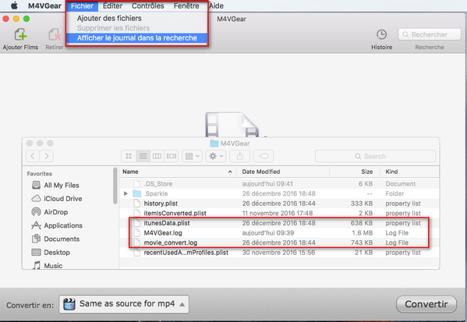Choose Afficher le journal dans la recherche
467x322 pixels.
(136, 38)
